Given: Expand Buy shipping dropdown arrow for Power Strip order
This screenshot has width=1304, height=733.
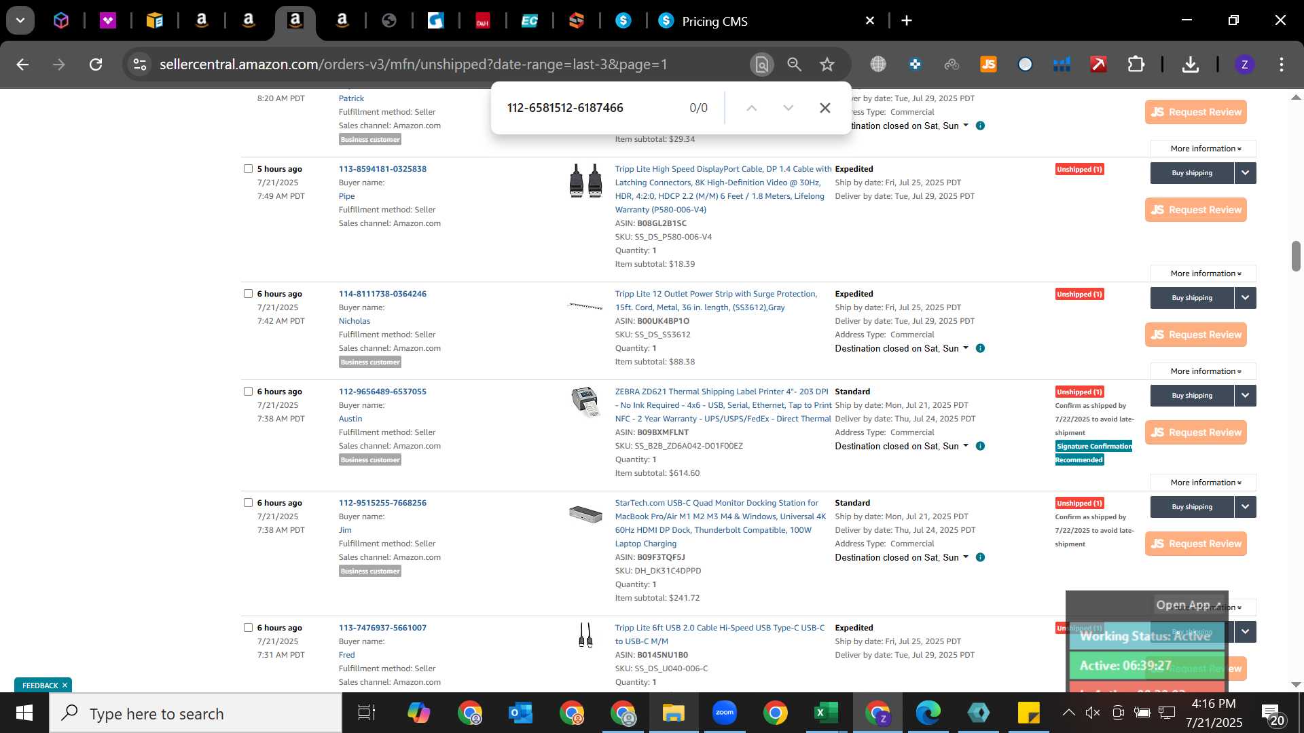Looking at the screenshot, I should point(1246,298).
